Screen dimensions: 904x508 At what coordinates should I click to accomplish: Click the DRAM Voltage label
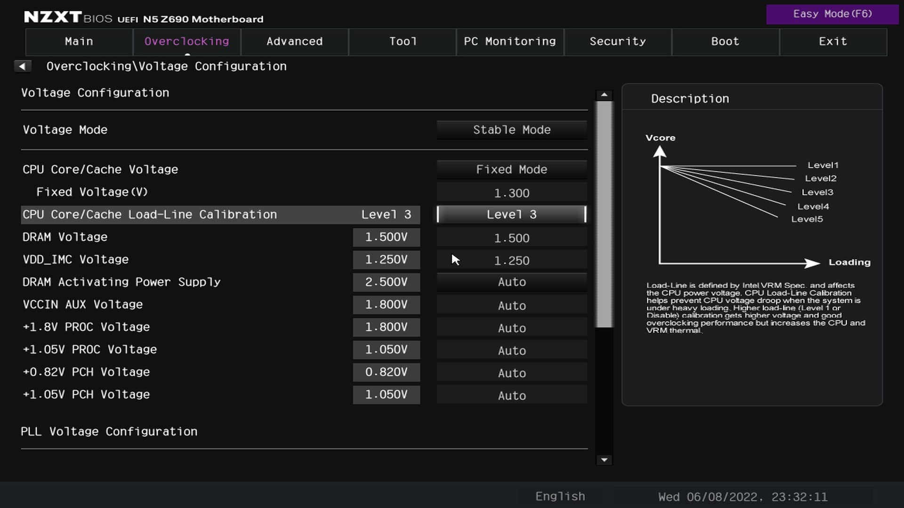point(65,237)
